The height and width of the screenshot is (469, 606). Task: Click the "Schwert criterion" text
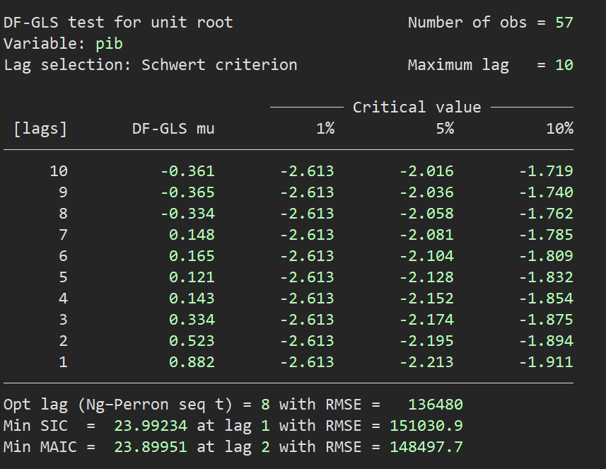pyautogui.click(x=219, y=65)
